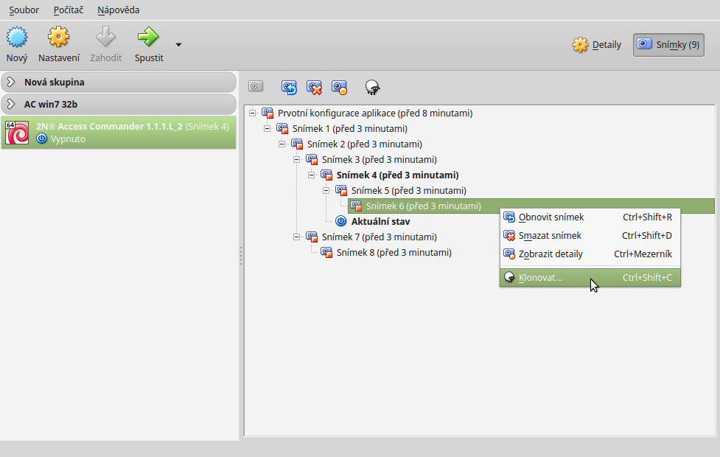Select the Nová skupina group header
Viewport: 720px width, 457px height.
tap(119, 82)
